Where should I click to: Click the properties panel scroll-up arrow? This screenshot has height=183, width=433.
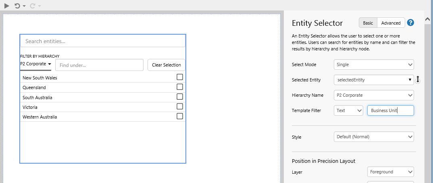428,19
